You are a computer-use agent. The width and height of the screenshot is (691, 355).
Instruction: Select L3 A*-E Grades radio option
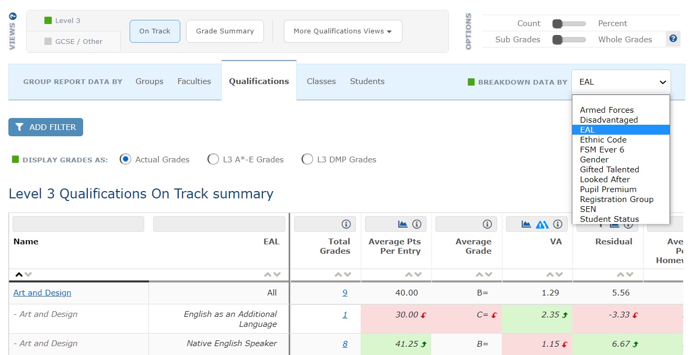[213, 159]
